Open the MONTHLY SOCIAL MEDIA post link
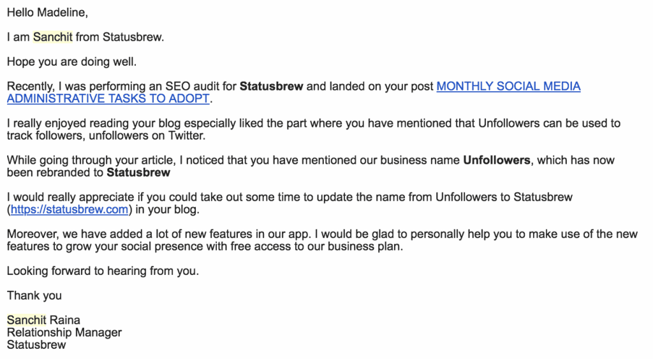This screenshot has height=359, width=653. pyautogui.click(x=508, y=86)
